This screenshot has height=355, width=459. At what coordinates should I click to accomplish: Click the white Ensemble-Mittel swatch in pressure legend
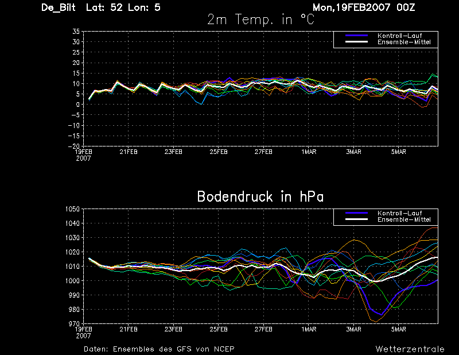pyautogui.click(x=356, y=219)
